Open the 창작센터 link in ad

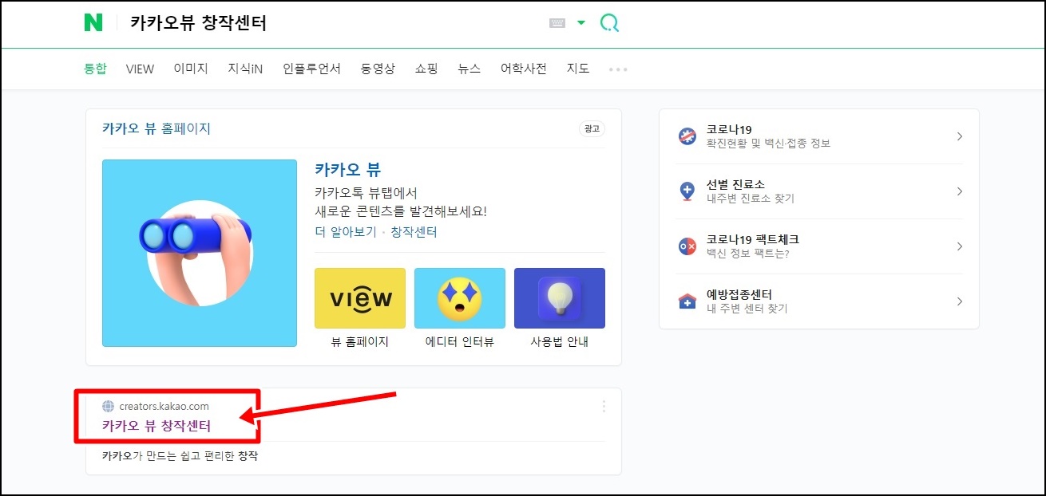point(414,232)
